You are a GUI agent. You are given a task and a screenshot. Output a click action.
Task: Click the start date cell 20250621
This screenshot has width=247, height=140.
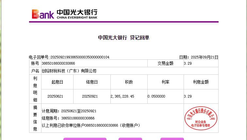(x=55, y=96)
